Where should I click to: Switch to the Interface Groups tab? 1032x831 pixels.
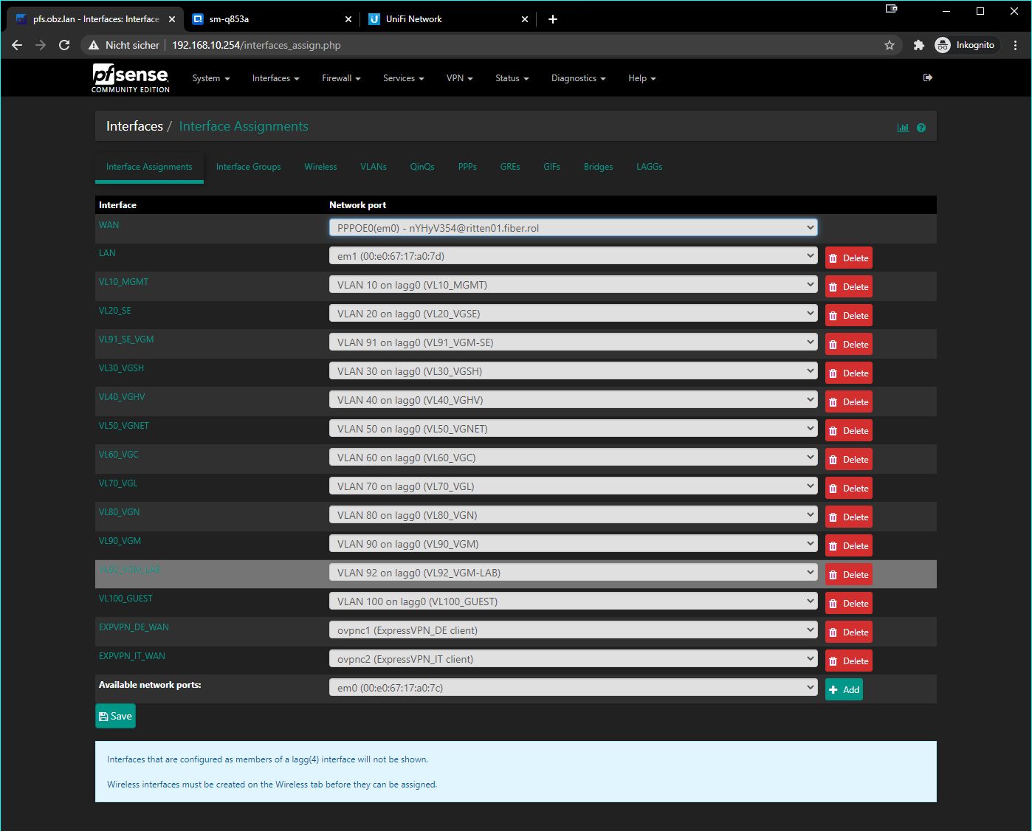tap(249, 167)
